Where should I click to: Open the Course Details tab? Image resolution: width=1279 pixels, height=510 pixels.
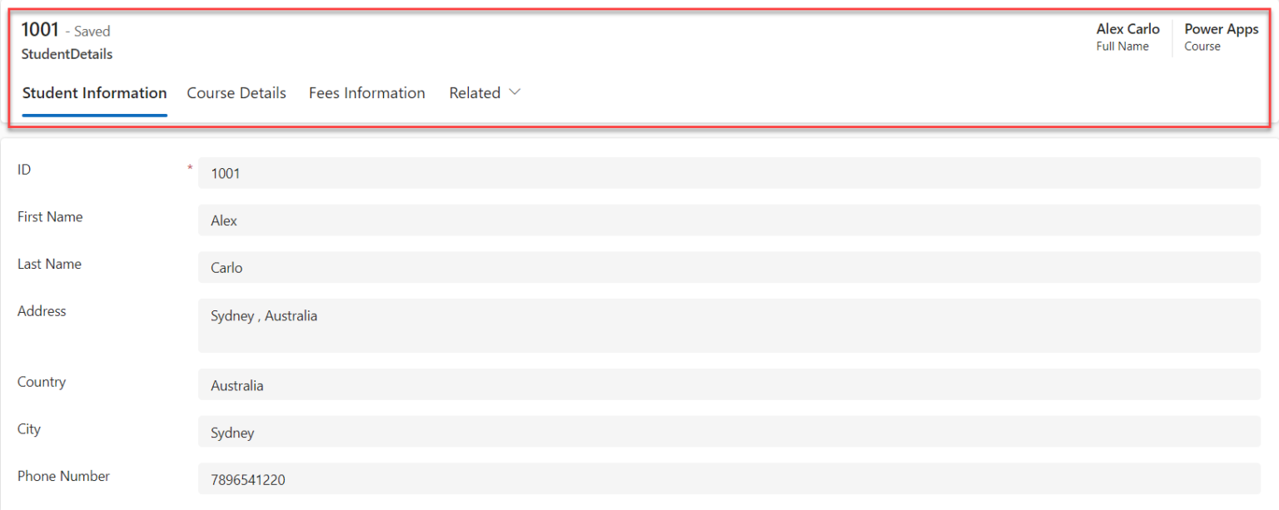(236, 93)
